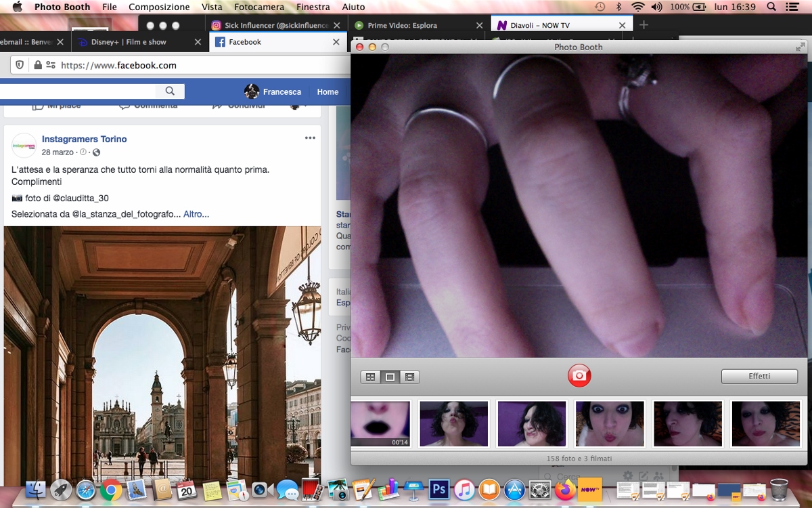Open the post options three-dot menu
Viewport: 812px width, 508px height.
pyautogui.click(x=310, y=137)
